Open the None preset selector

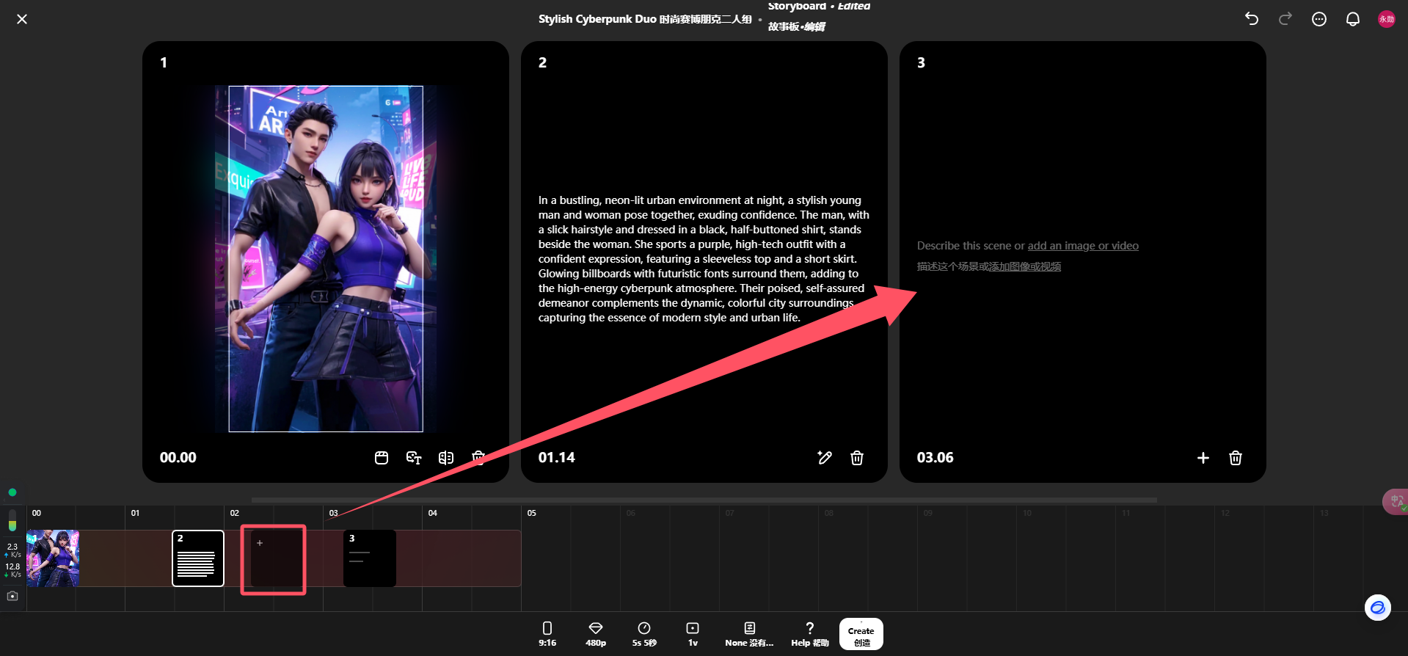click(x=749, y=634)
